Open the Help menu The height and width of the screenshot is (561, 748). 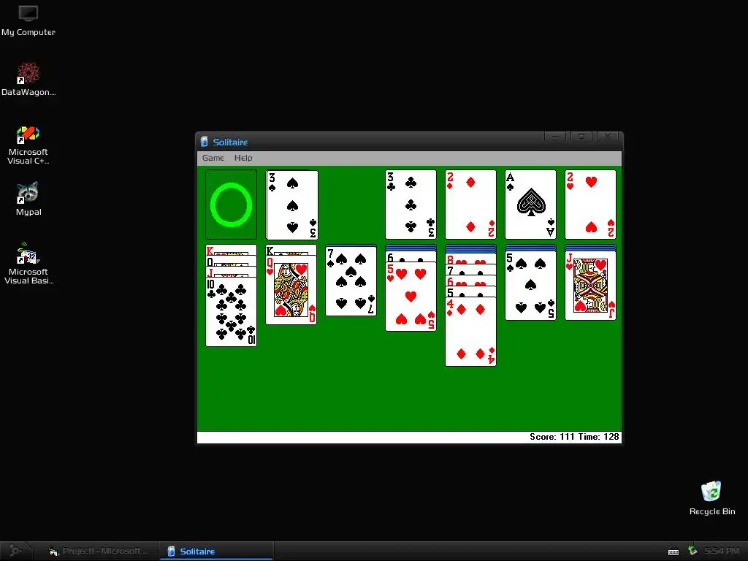243,158
